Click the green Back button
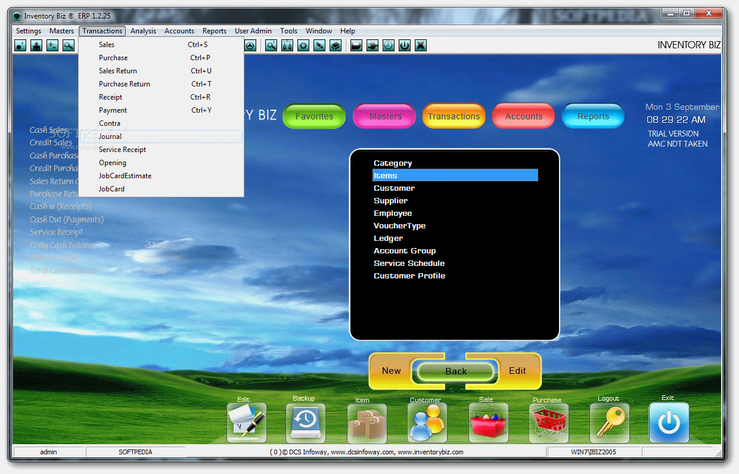Viewport: 739px width, 474px height. coord(456,371)
